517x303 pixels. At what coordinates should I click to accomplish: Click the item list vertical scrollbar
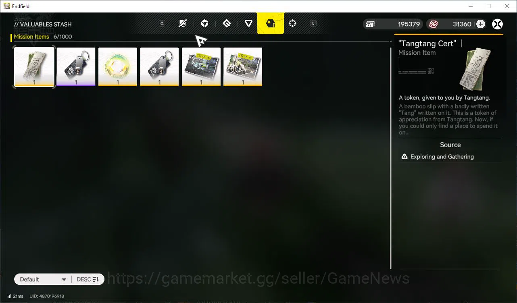click(391, 158)
